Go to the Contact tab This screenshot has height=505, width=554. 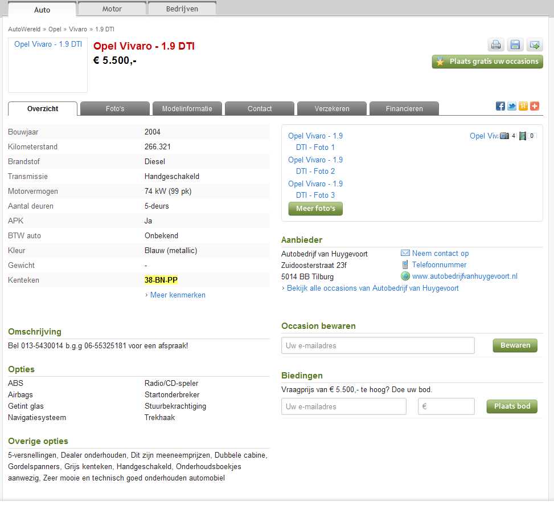coord(260,108)
